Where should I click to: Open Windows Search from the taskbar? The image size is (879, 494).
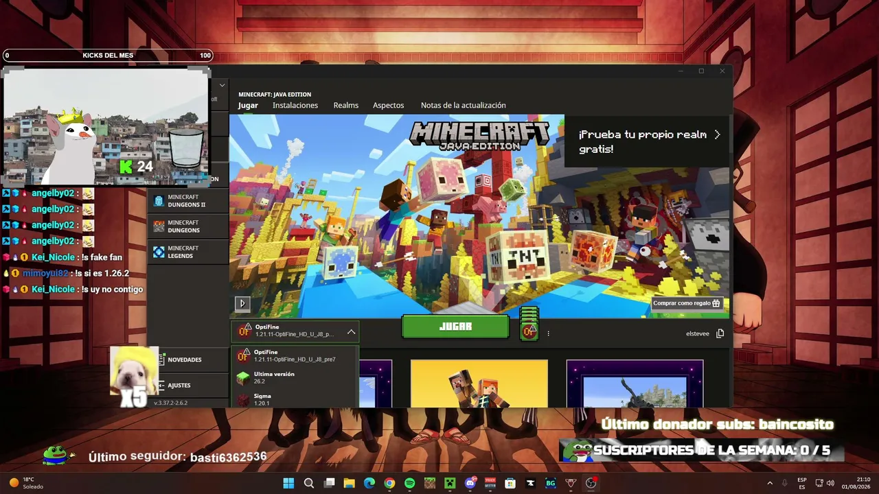tap(309, 483)
